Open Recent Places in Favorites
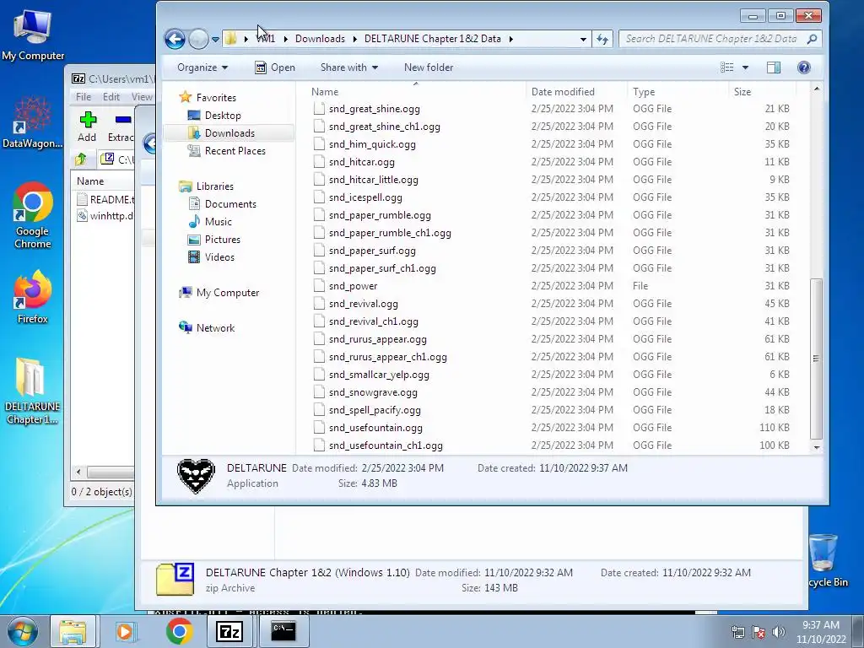 pyautogui.click(x=235, y=150)
